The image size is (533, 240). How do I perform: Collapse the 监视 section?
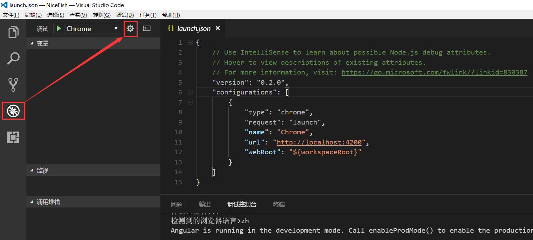93,170
